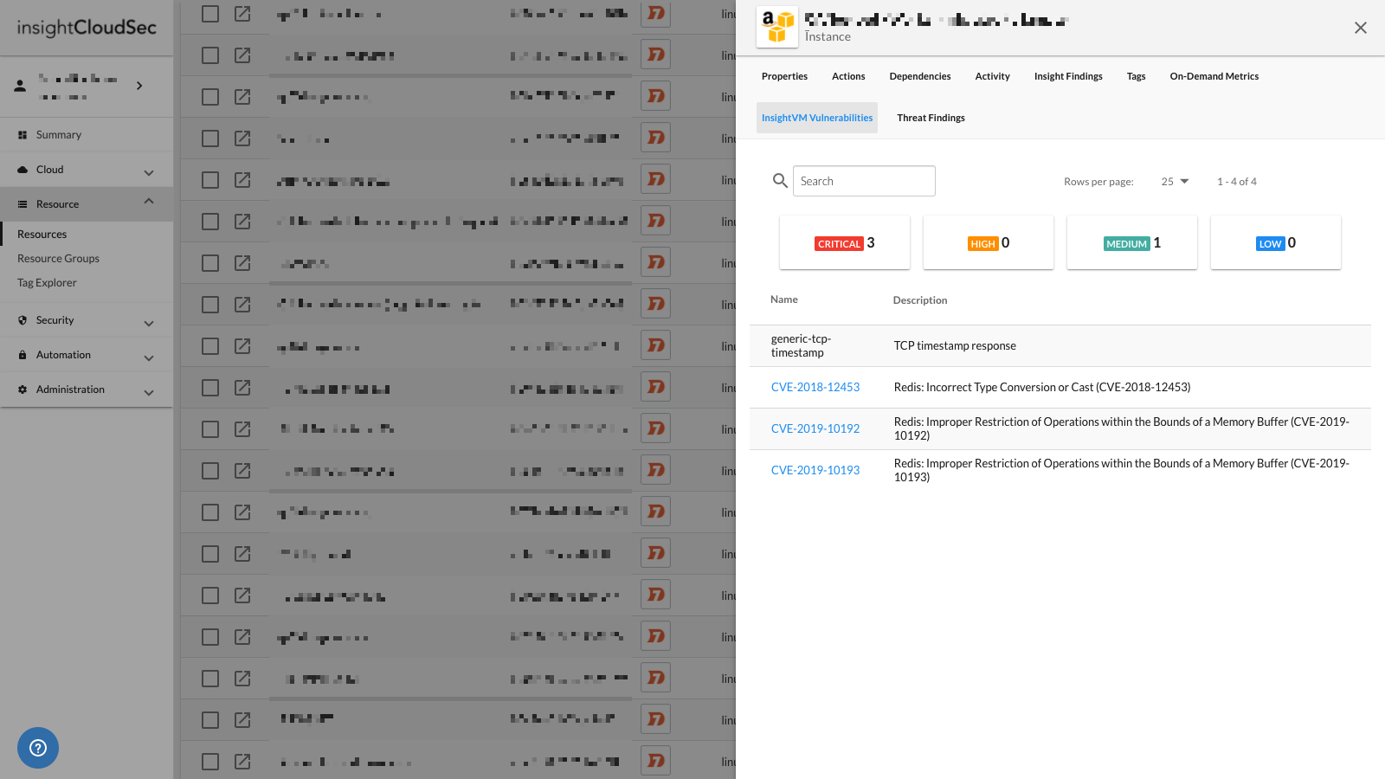Click the Cloud icon in sidebar
The width and height of the screenshot is (1385, 779).
23,170
